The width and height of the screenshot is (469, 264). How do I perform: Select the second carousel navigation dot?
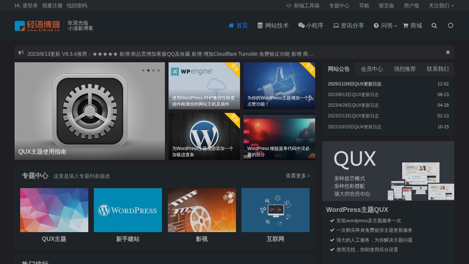[148, 70]
